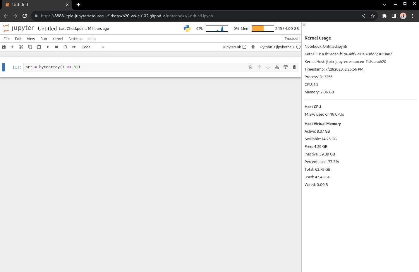The height and width of the screenshot is (272, 419).
Task: Save the notebook using the save icon
Action: 4,47
